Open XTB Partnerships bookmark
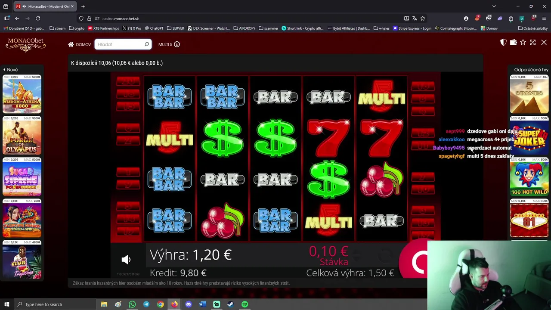This screenshot has height=310, width=551. click(x=103, y=28)
